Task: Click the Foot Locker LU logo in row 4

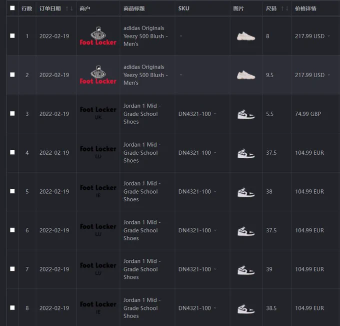Action: (x=98, y=152)
